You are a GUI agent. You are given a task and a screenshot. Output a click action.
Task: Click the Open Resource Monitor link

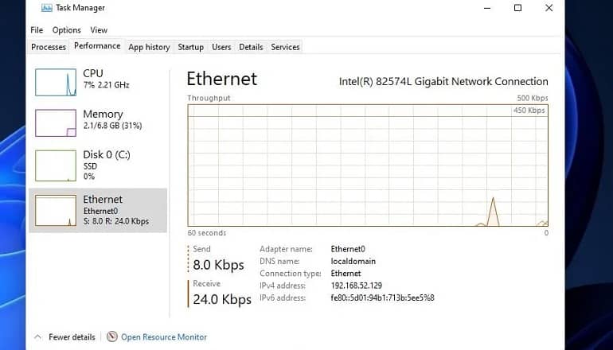point(164,336)
